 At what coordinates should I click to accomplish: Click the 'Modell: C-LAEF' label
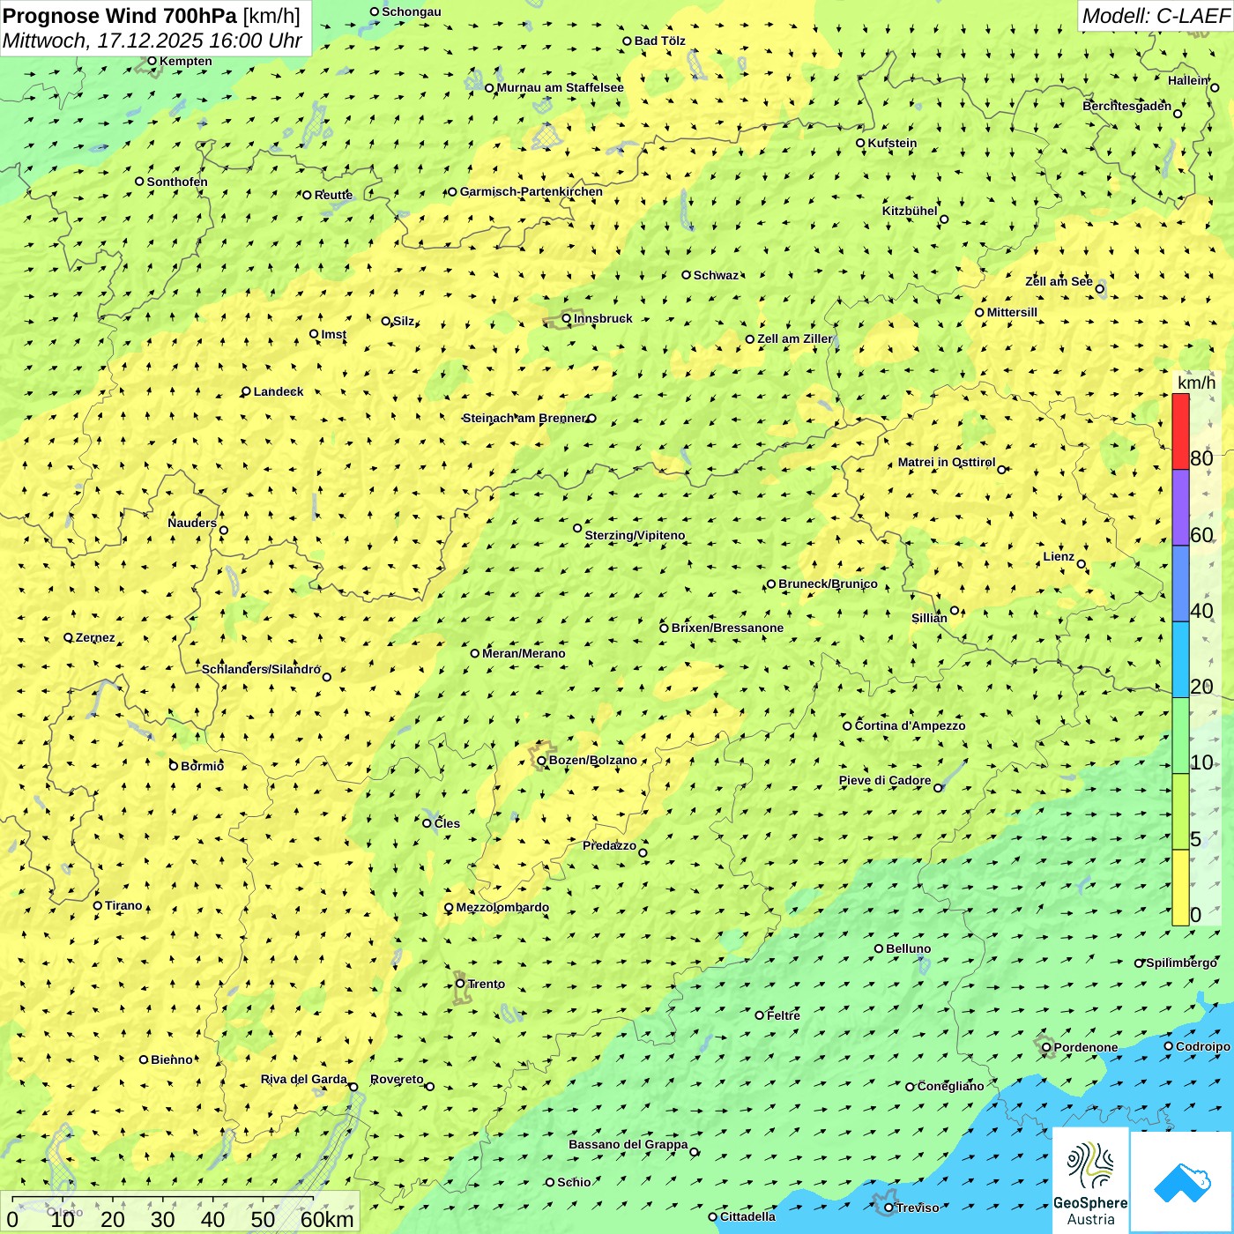1156,16
